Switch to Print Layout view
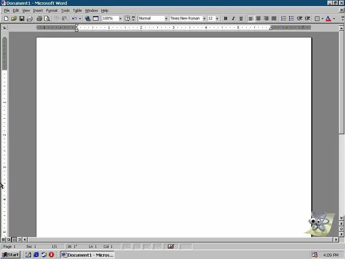The image size is (345, 259). pos(14,239)
